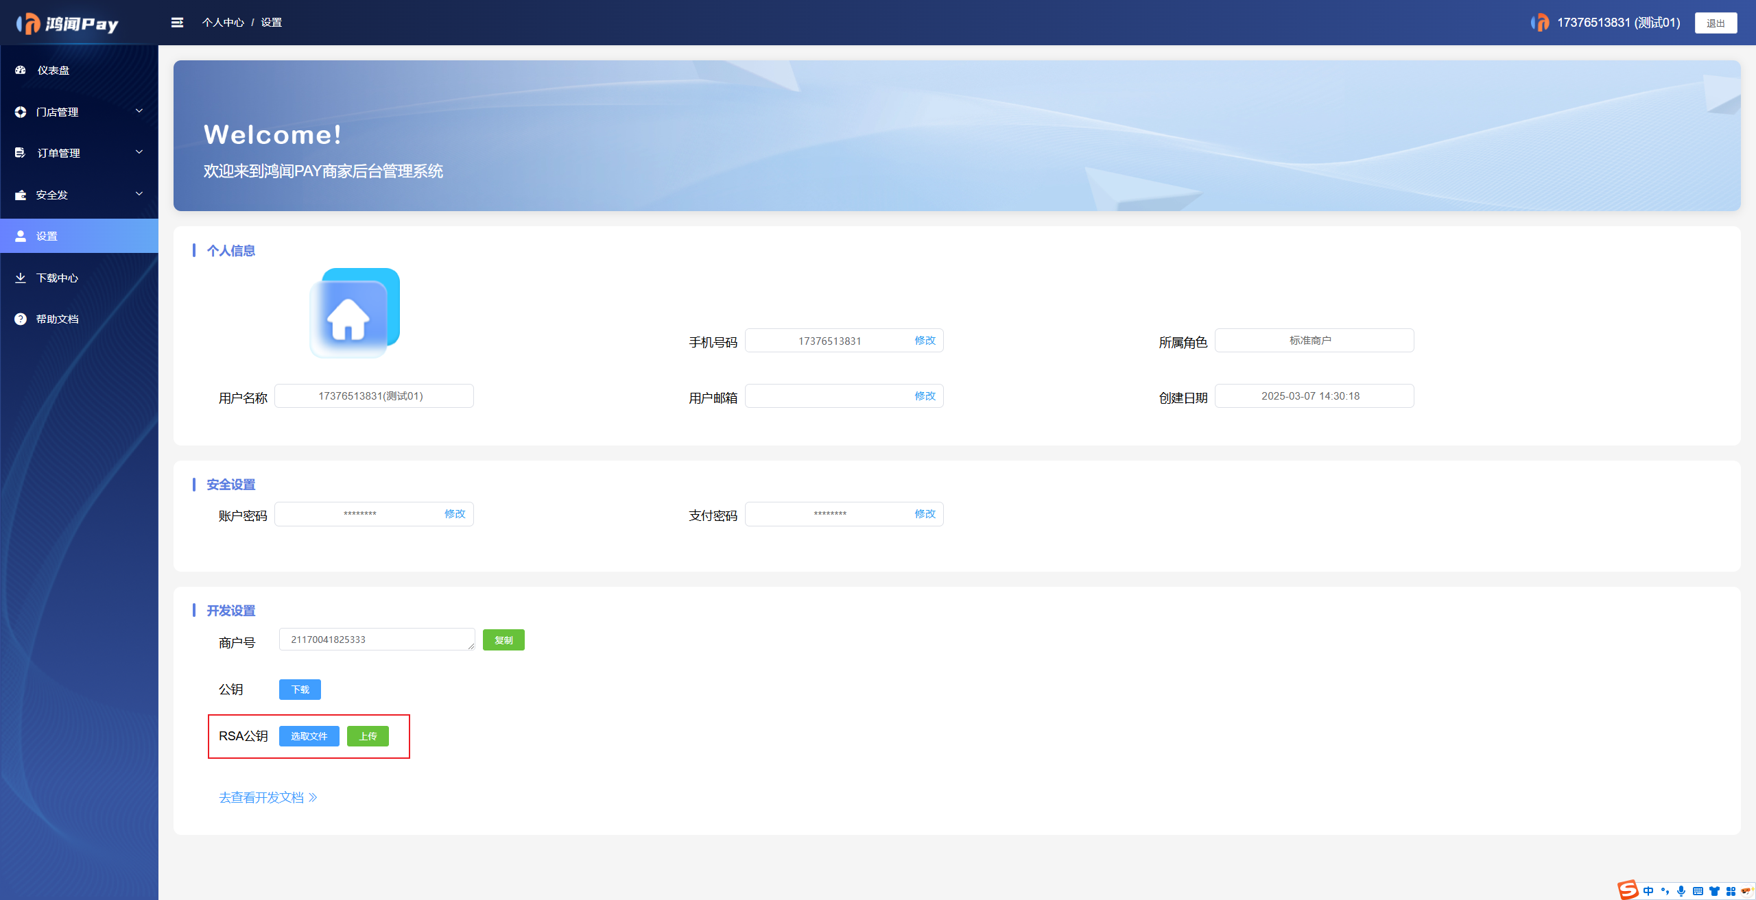Screen dimensions: 1756x900
Task: Click the 帮助文档 question mark icon
Action: click(21, 319)
